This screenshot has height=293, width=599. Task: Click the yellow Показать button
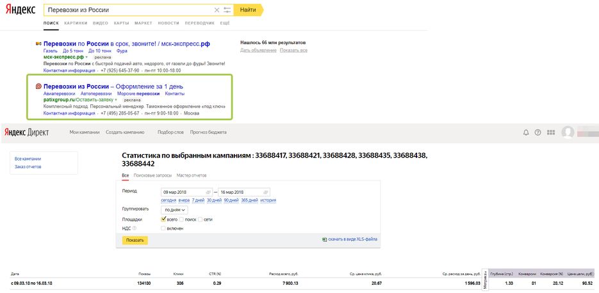pyautogui.click(x=135, y=241)
